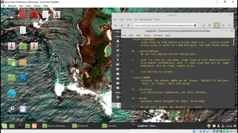
Task: Click the terminal window scrollbar
Action: tap(234, 42)
